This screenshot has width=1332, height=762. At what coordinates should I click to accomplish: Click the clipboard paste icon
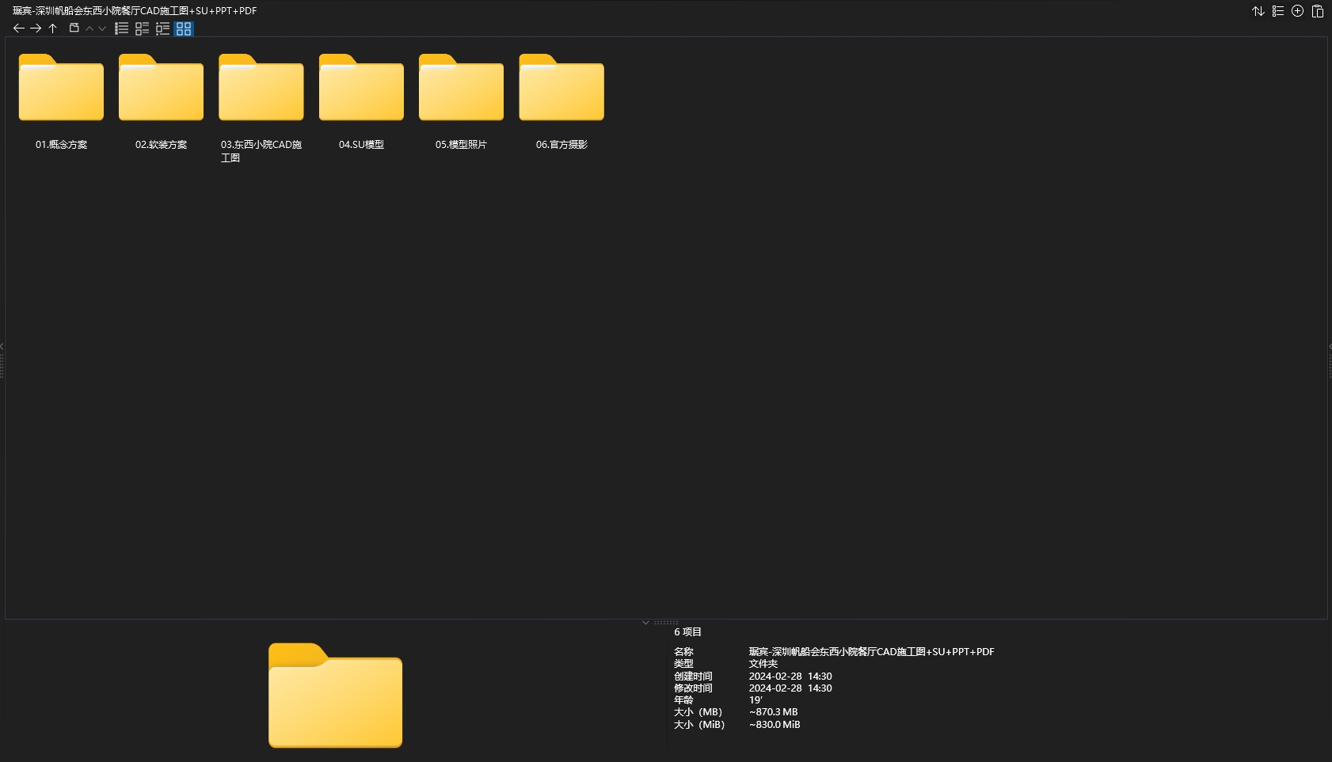coord(1318,11)
